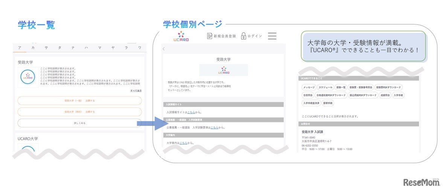
Task: Select the ワ kana tab
Action: point(139,48)
